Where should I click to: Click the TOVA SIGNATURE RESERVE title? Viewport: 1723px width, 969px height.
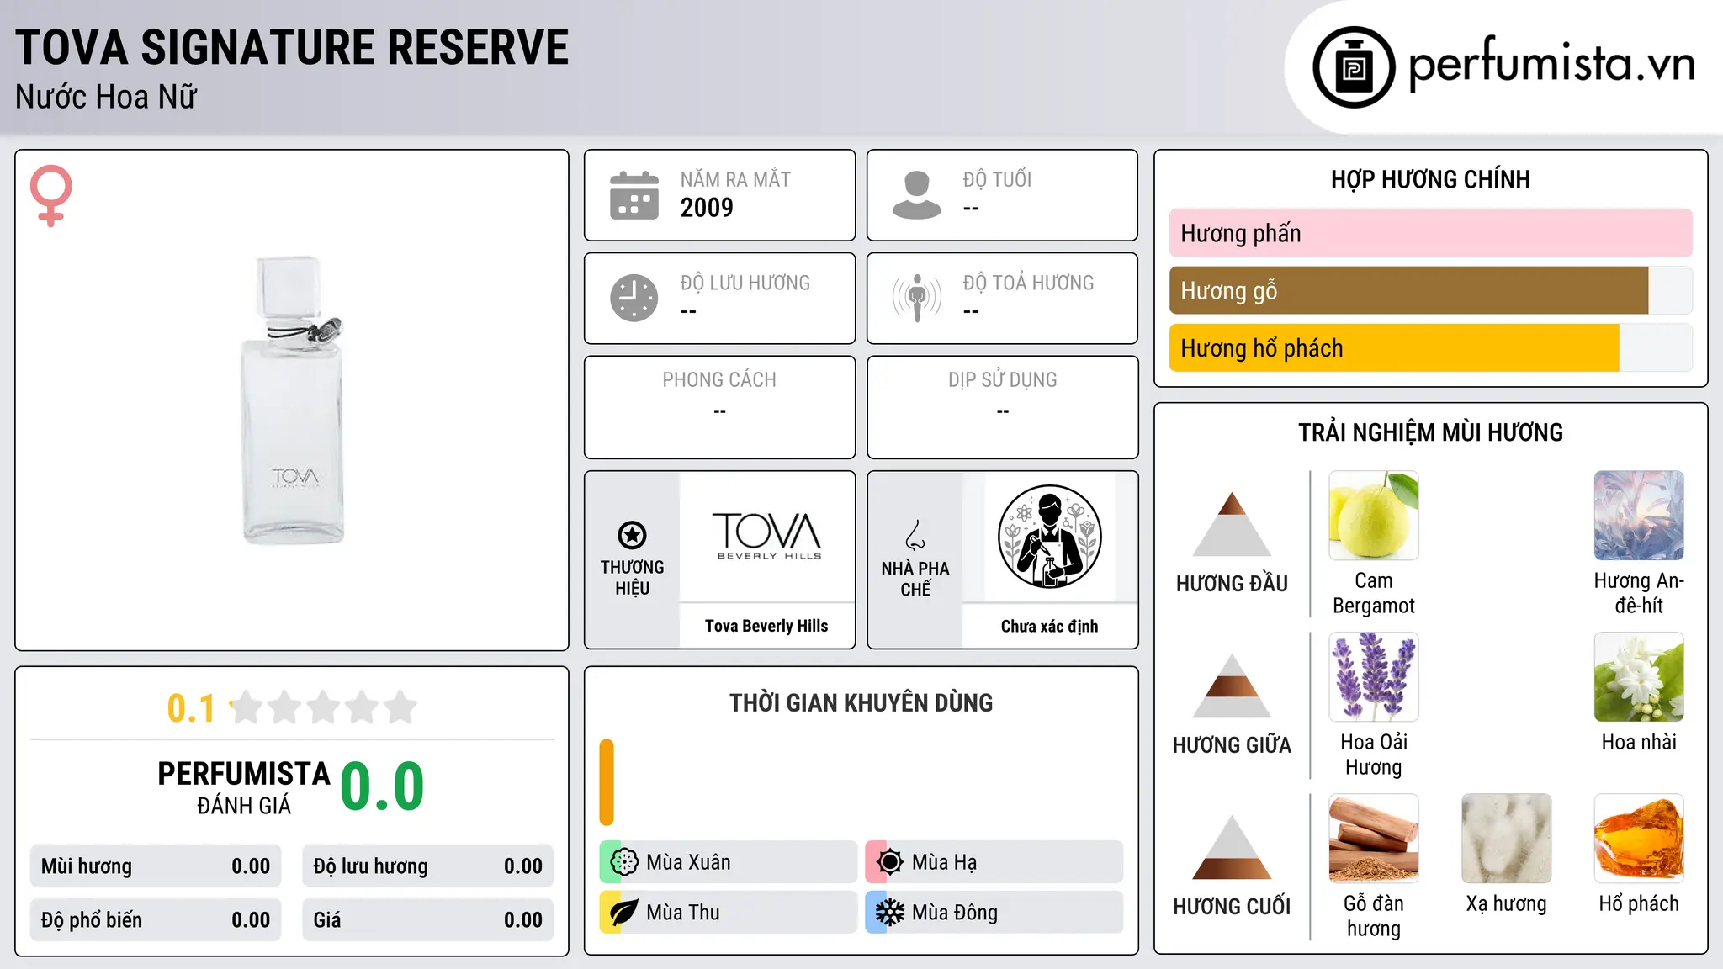pyautogui.click(x=292, y=47)
